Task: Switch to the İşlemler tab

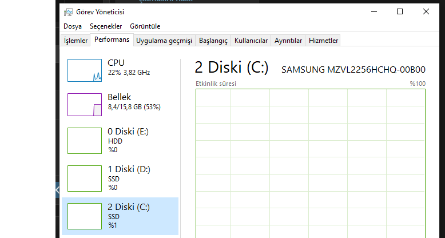Action: pyautogui.click(x=76, y=41)
